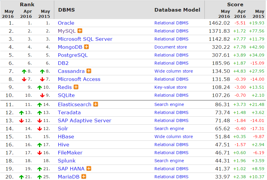Viewport: 267px width, 180px height.
Task: Follow the SAP Adaptive Server link
Action: coord(84,120)
